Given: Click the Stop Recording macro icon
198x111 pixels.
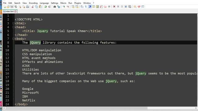Looking at the screenshot, I should point(118,6).
